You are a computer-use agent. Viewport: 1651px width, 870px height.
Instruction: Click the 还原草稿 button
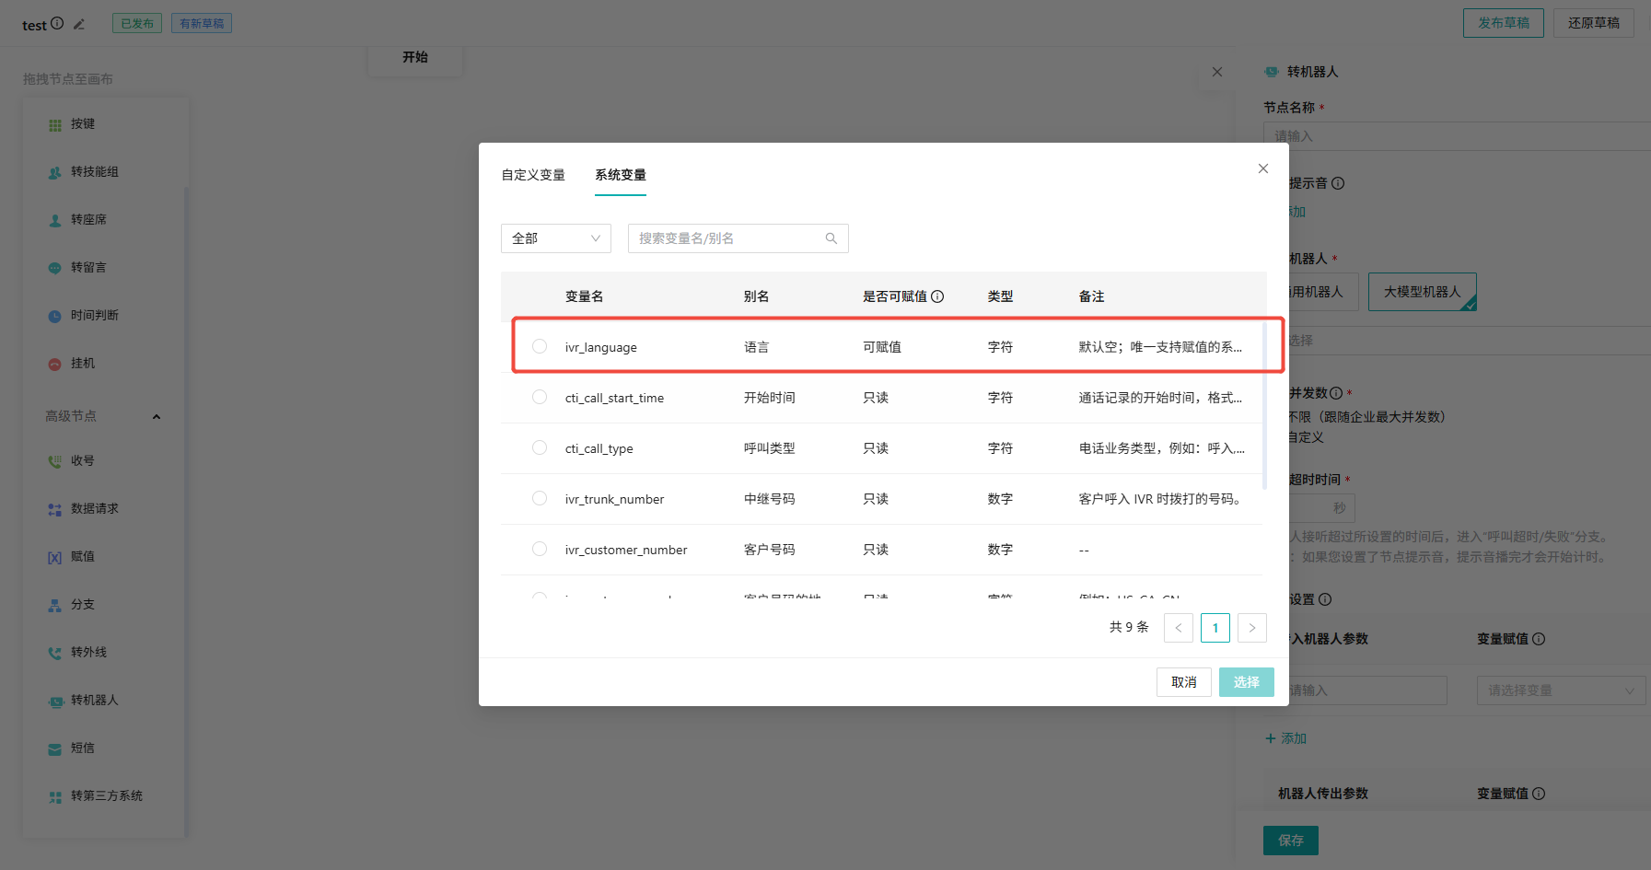point(1594,23)
